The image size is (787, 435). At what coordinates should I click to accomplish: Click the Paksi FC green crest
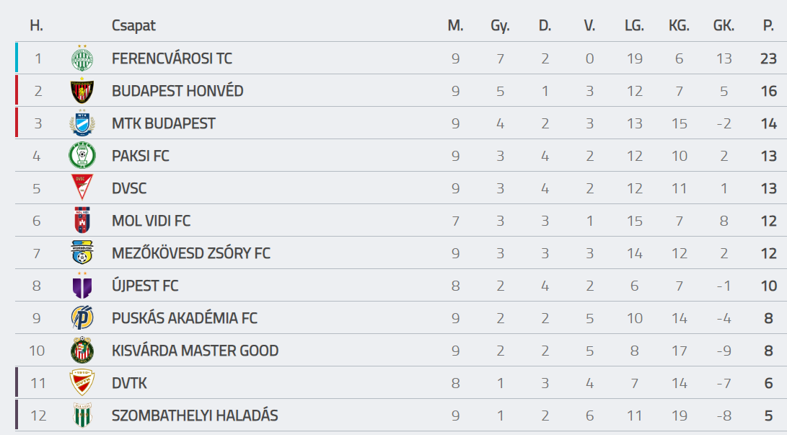pos(82,156)
